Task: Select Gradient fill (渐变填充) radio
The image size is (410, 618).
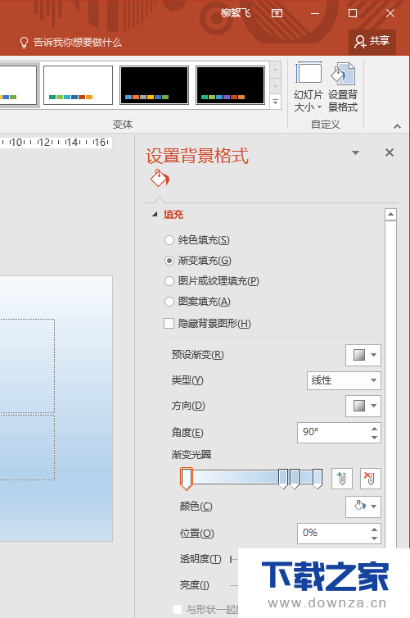Action: click(169, 261)
